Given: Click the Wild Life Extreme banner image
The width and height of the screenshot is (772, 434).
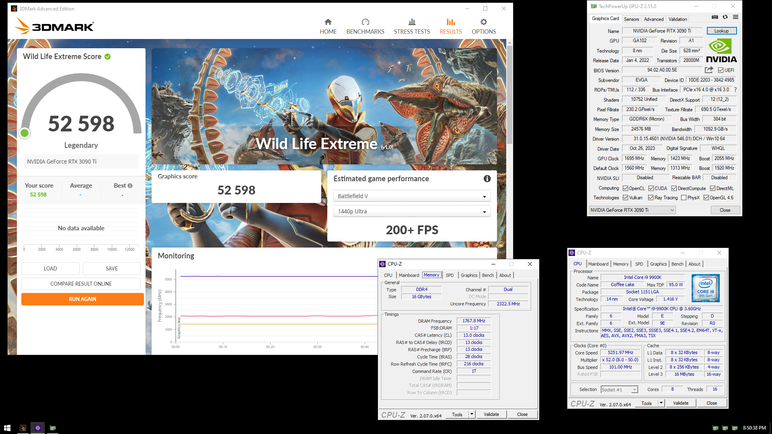Looking at the screenshot, I should 324,106.
